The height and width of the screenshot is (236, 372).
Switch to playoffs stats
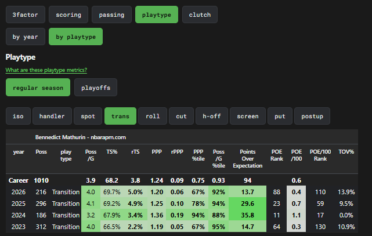tap(96, 88)
